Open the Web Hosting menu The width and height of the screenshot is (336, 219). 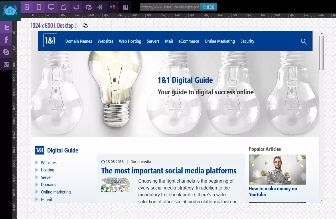(130, 41)
